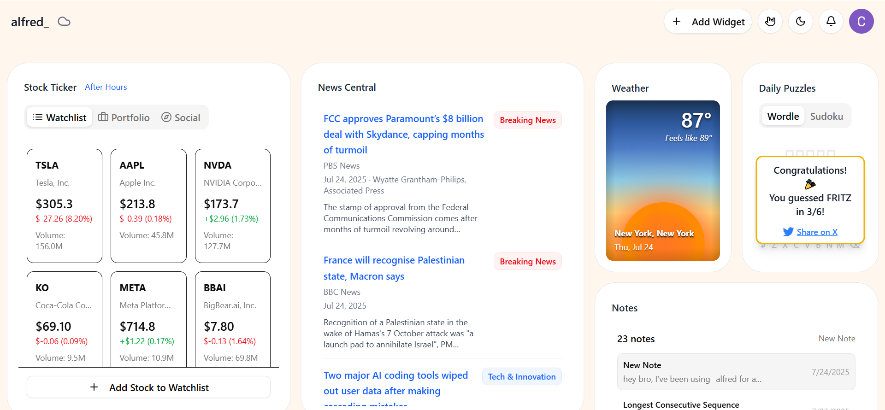Viewport: 885px width, 410px height.
Task: Click the News Central widget title
Action: pyautogui.click(x=347, y=87)
